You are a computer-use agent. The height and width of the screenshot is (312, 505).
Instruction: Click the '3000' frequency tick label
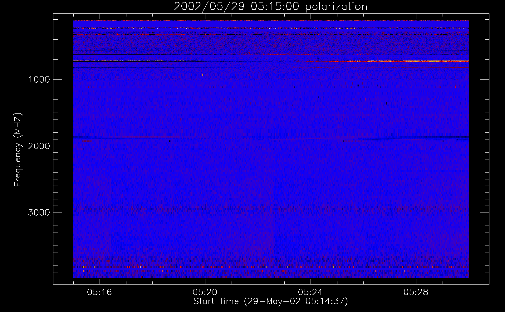click(x=39, y=212)
